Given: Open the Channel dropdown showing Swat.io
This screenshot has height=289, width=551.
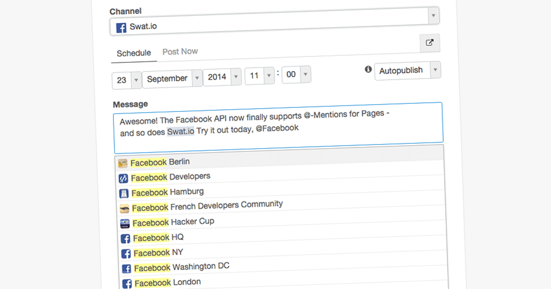Looking at the screenshot, I should point(275,21).
